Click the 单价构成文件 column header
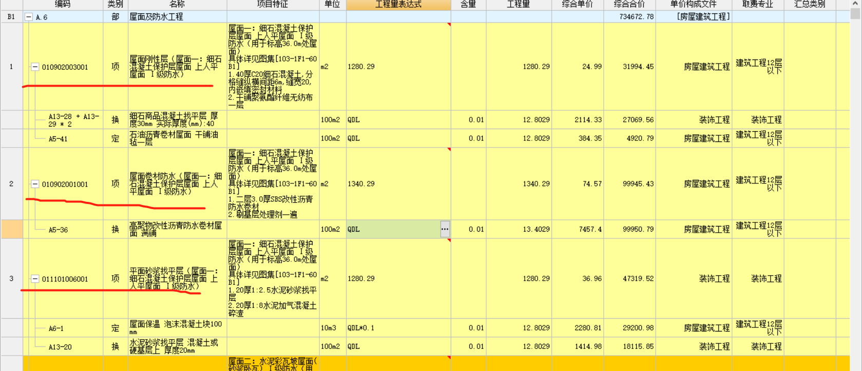Viewport: 862px width, 371px height. (693, 5)
